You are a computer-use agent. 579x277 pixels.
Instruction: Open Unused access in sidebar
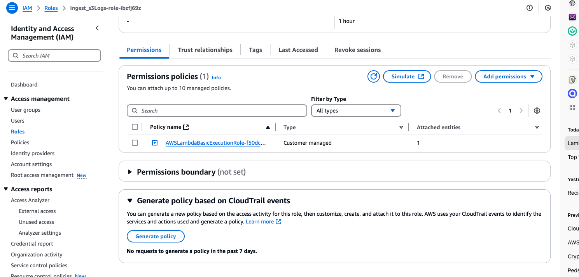(x=36, y=222)
